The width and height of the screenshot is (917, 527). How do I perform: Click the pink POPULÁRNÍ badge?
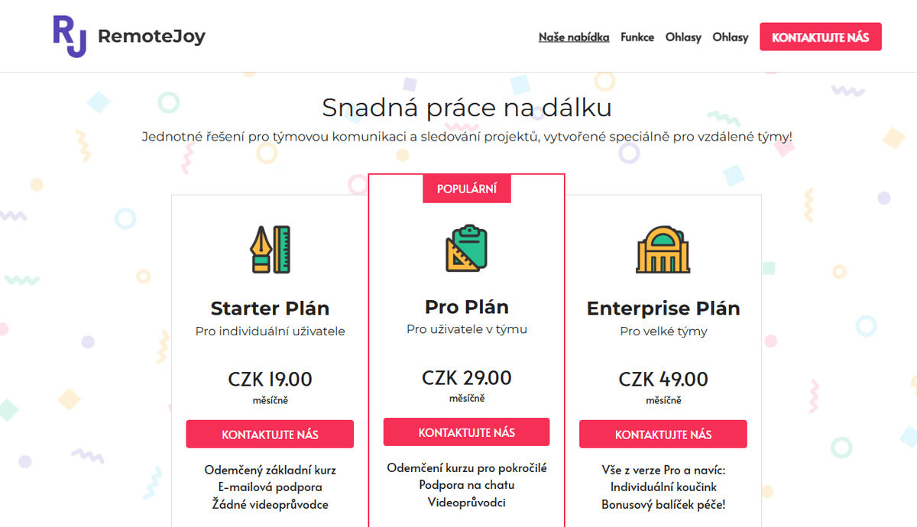tap(467, 189)
